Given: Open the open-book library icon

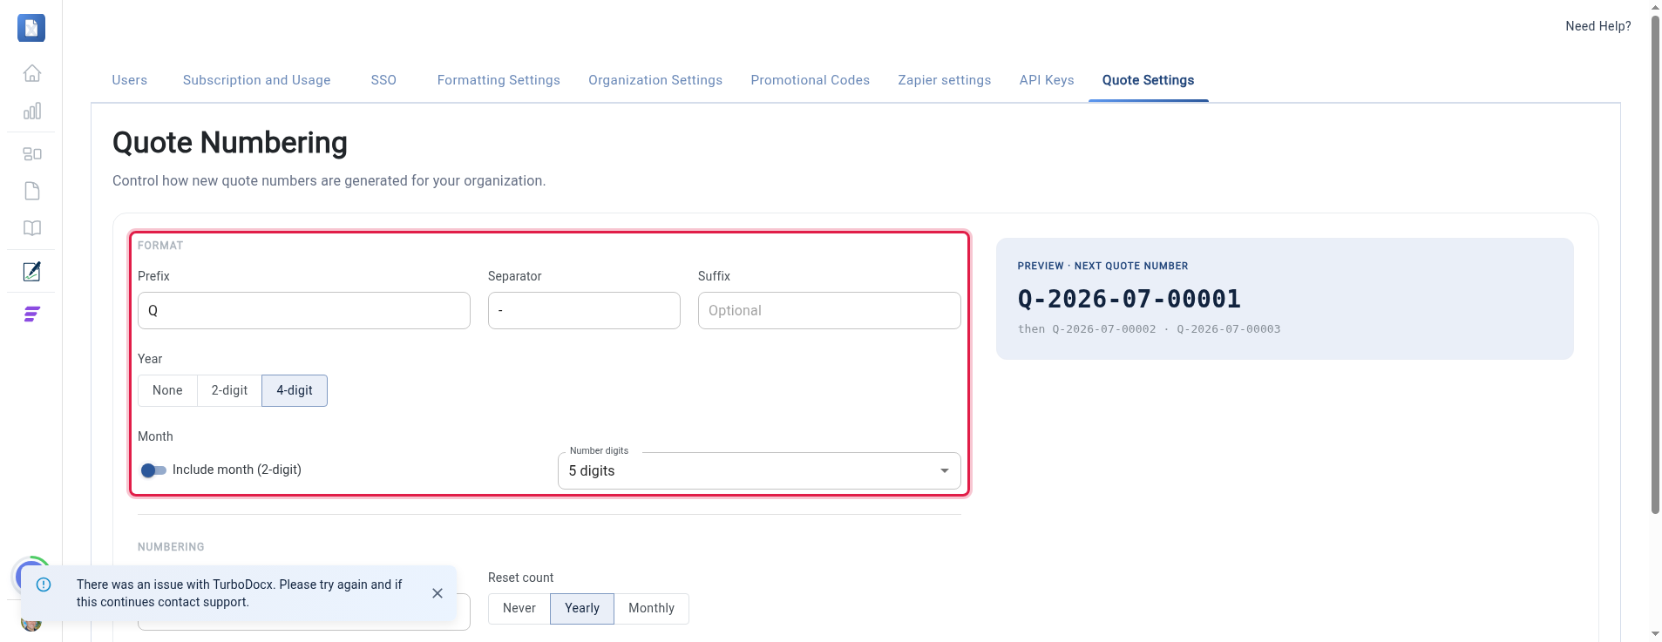Looking at the screenshot, I should pos(32,228).
